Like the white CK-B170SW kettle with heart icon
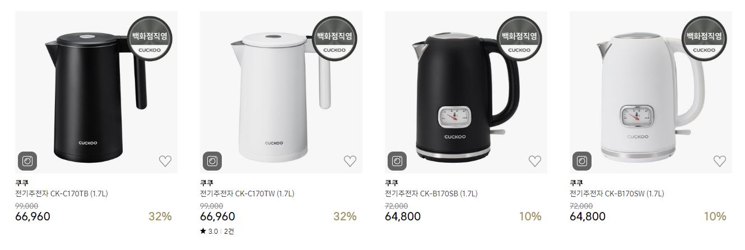Viewport: 745px width, 250px height. point(719,161)
